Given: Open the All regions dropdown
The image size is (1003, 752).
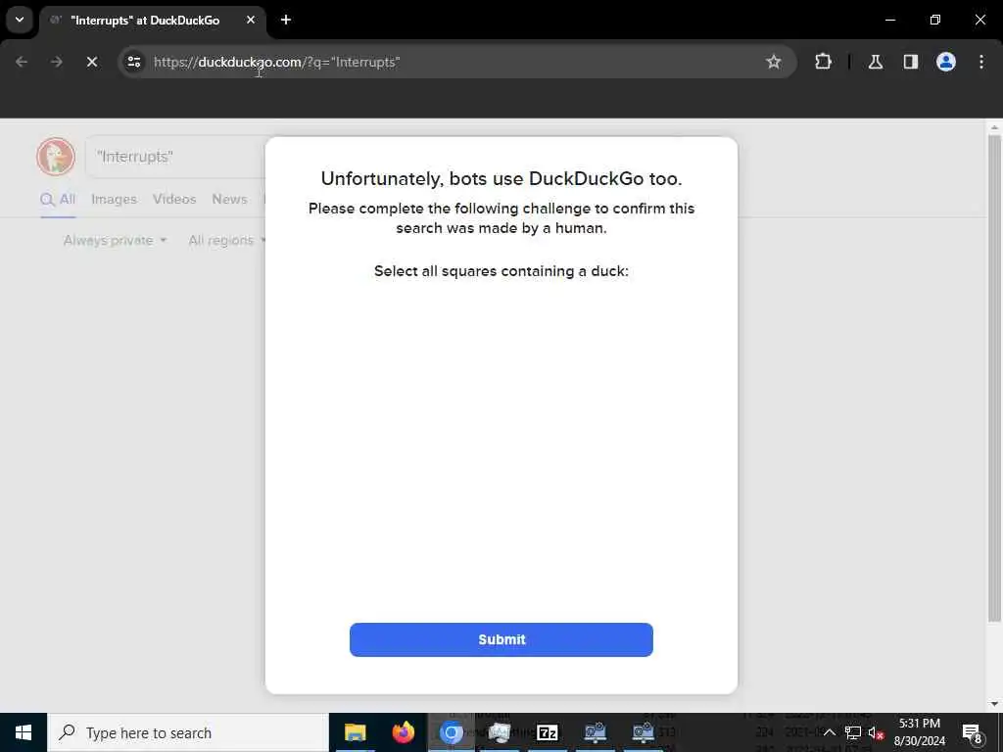Looking at the screenshot, I should [226, 241].
